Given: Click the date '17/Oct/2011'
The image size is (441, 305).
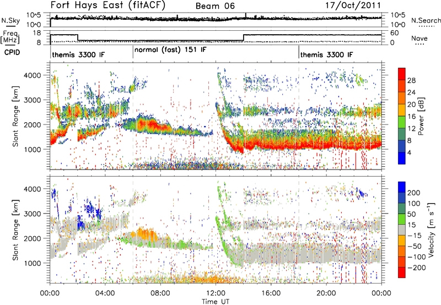Looking at the screenshot, I should point(353,6).
